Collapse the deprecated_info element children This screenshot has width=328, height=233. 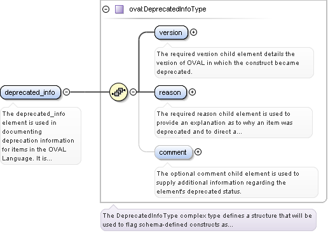click(67, 92)
